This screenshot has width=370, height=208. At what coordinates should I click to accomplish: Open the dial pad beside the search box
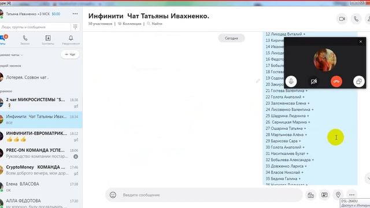coord(75,27)
